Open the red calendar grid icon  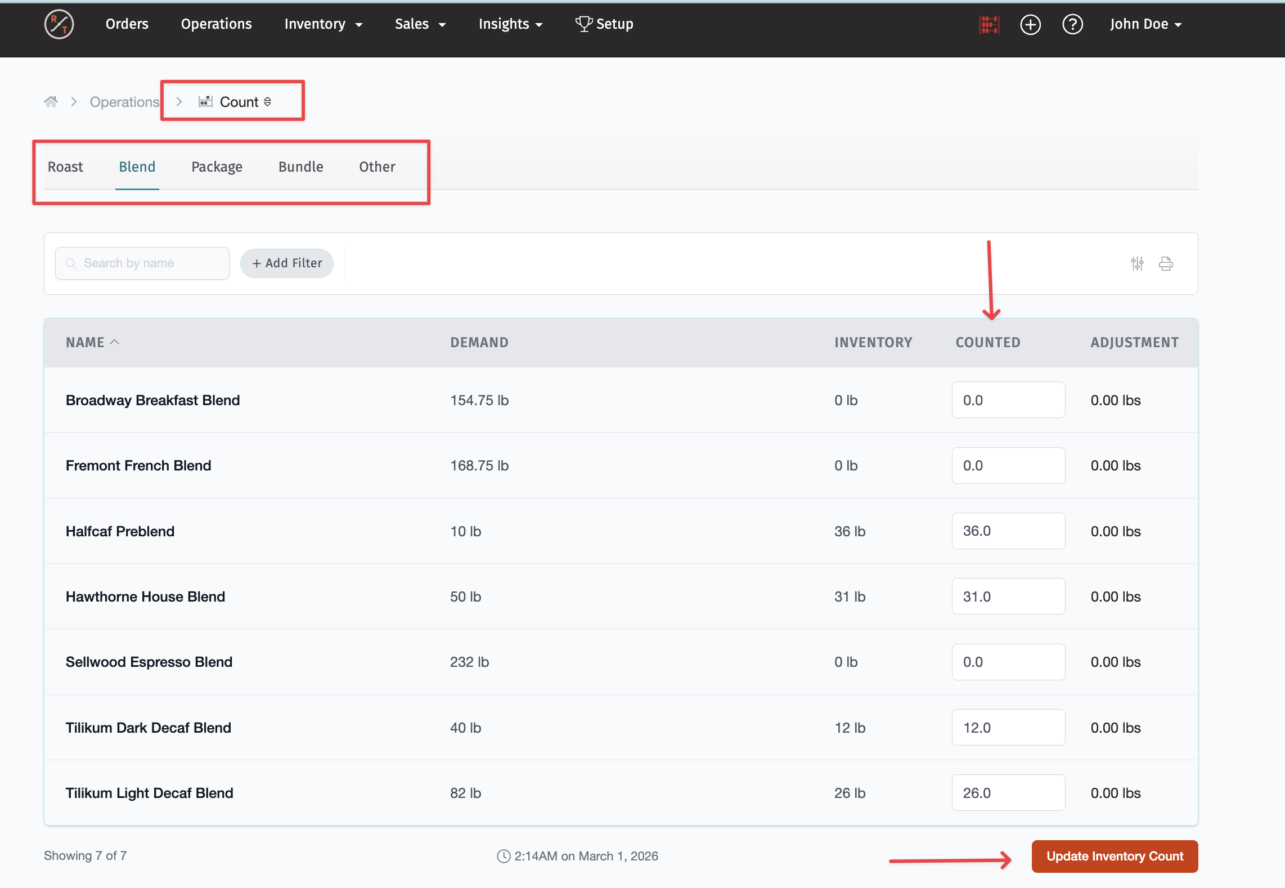(x=989, y=24)
